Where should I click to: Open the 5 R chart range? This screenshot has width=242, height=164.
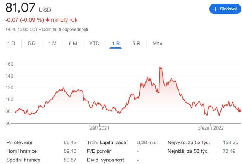click(x=136, y=44)
